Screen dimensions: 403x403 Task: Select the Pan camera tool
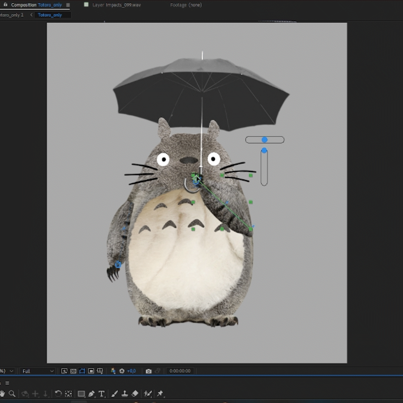[x=35, y=394]
